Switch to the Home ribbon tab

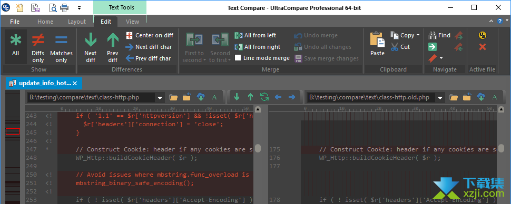[45, 22]
